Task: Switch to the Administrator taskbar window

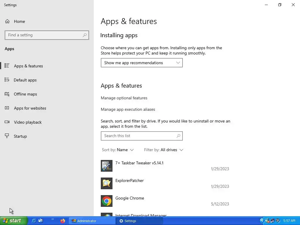Action: pos(92,221)
